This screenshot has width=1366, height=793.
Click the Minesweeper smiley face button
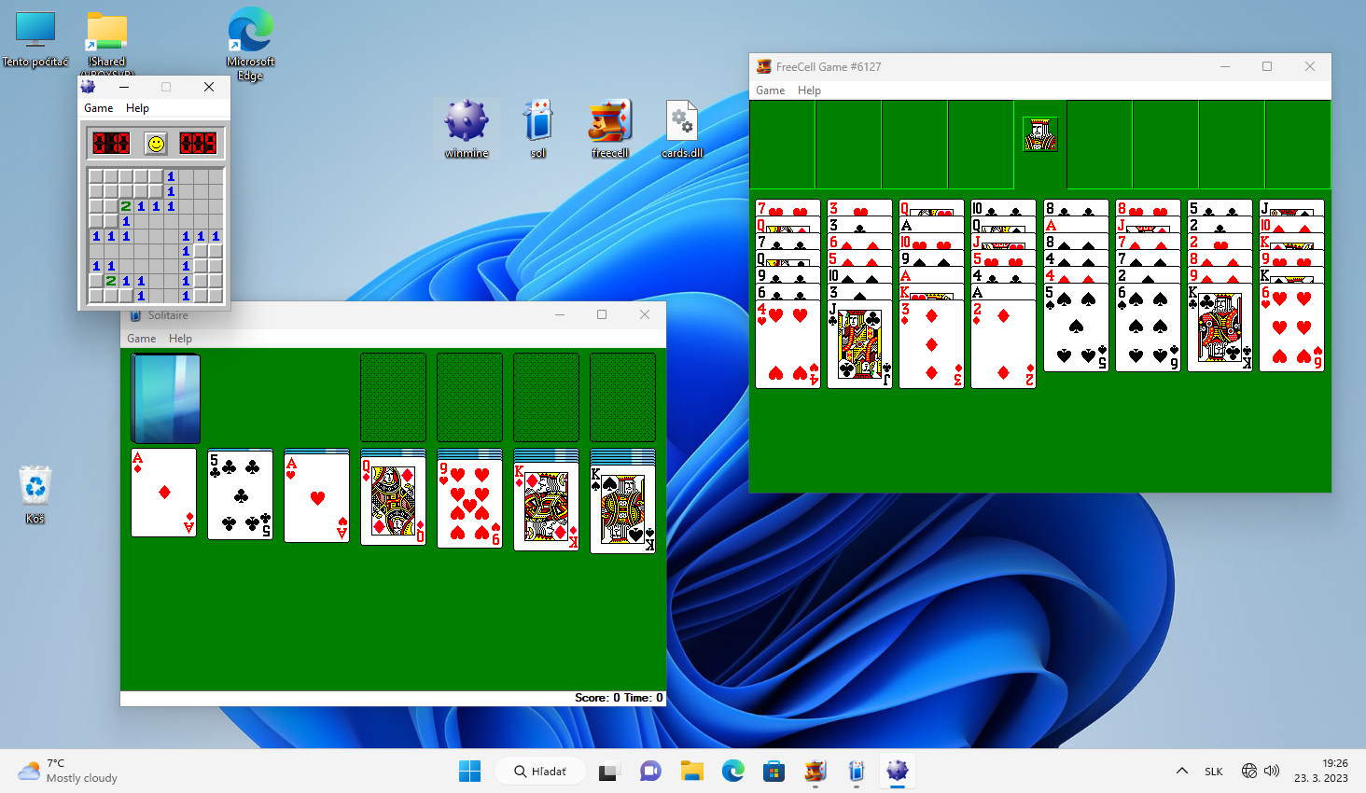[x=156, y=143]
